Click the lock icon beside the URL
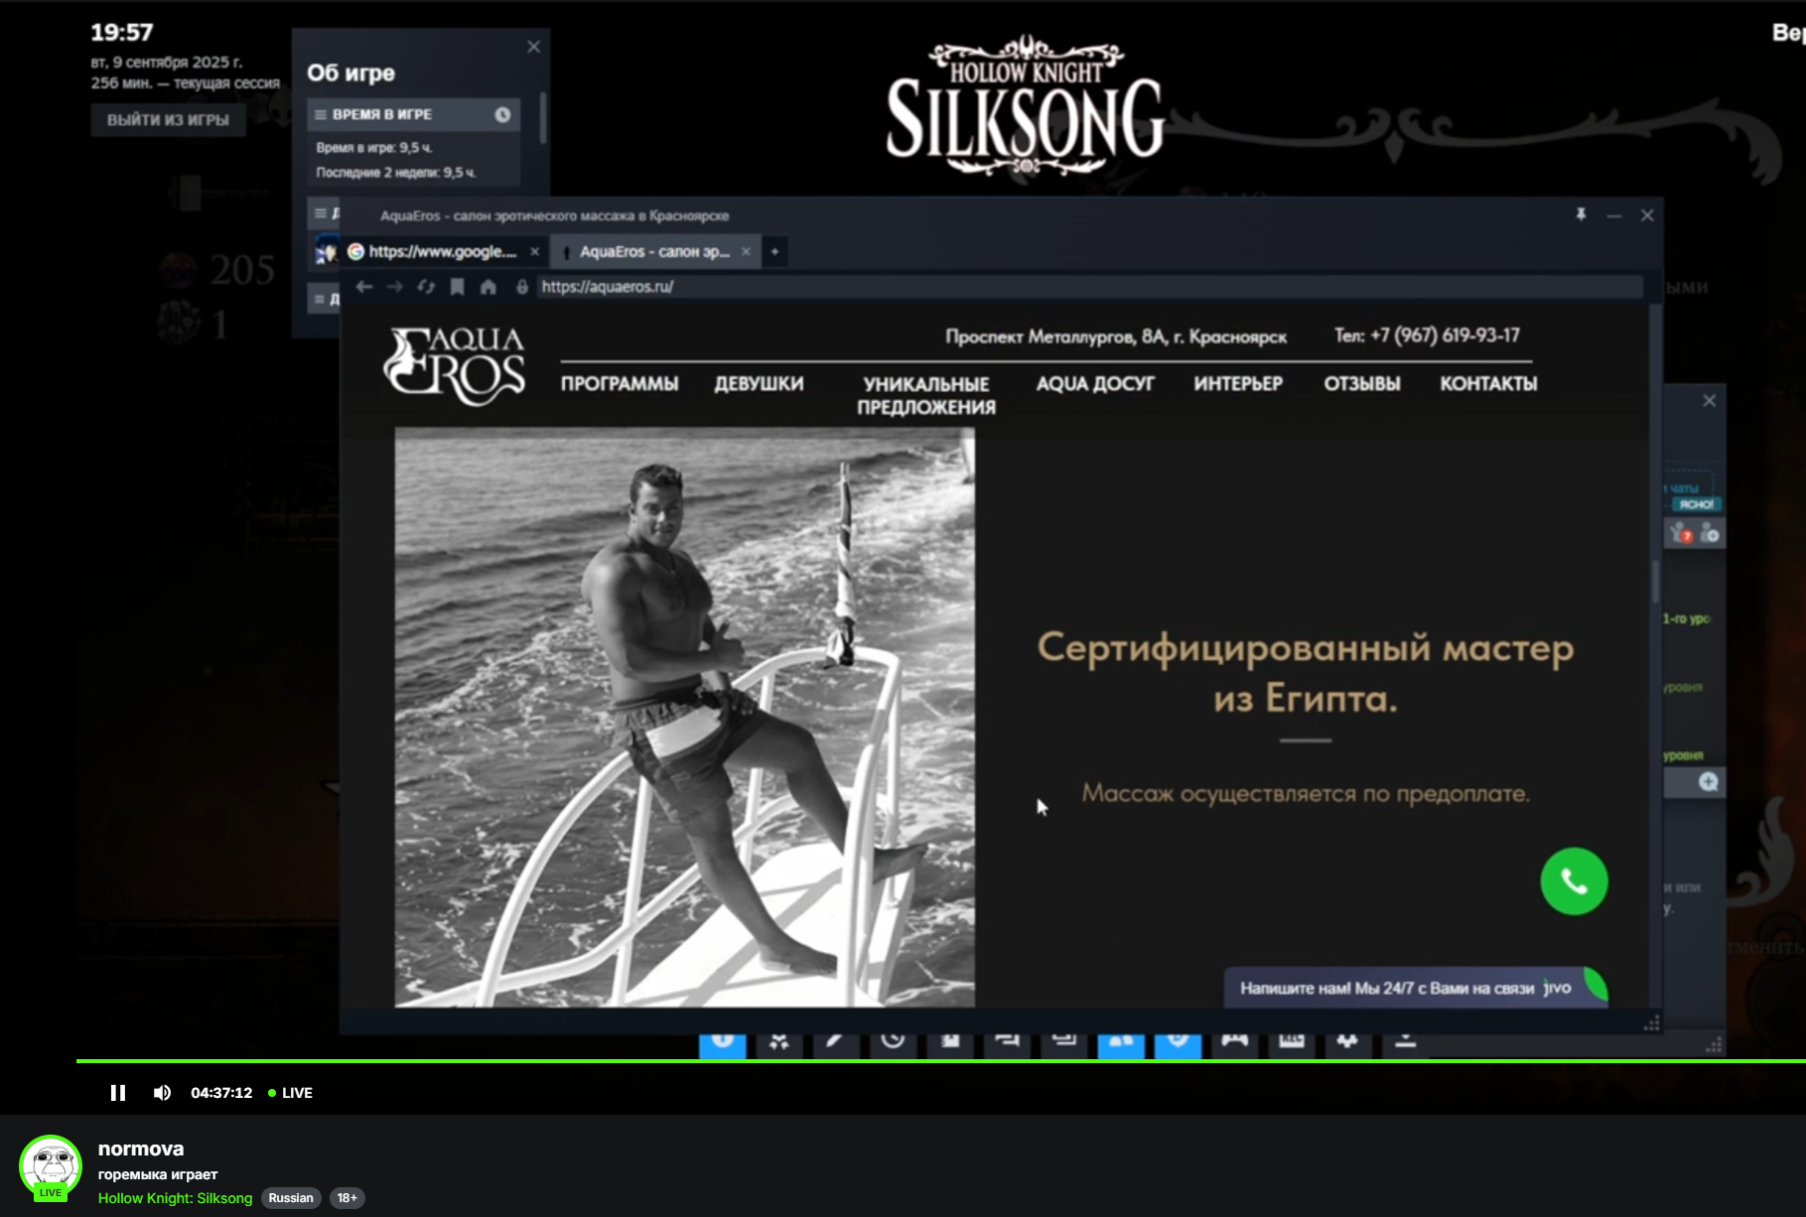1806x1217 pixels. [x=522, y=287]
